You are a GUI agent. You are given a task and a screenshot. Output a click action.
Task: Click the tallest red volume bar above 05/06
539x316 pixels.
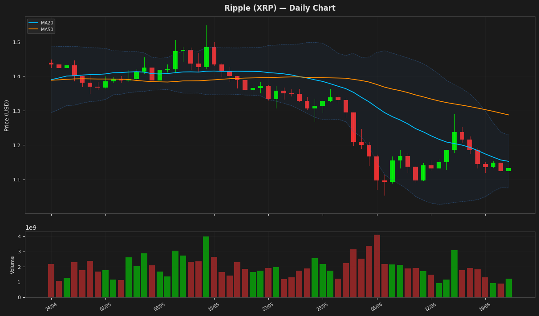(377, 266)
